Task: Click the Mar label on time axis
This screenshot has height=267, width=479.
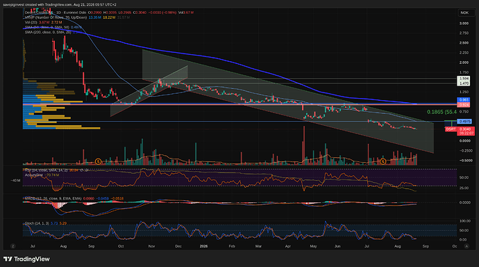Action: [x=258, y=246]
